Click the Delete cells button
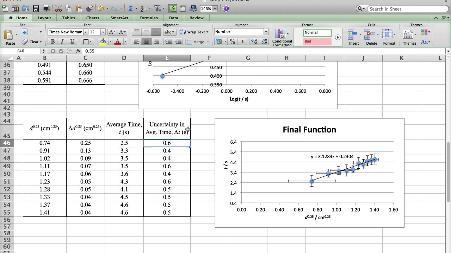Viewport: 451px width, 253px height. pos(371,37)
